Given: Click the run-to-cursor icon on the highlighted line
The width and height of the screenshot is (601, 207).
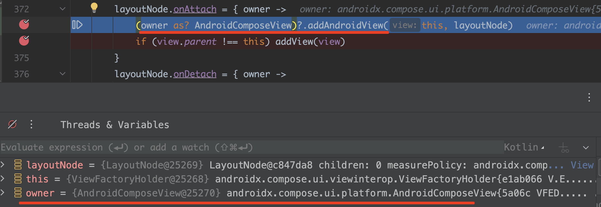Looking at the screenshot, I should pos(77,25).
